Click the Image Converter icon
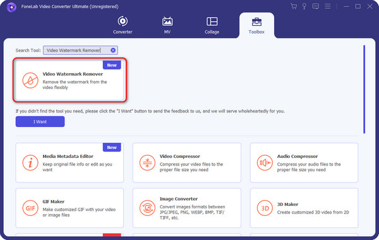 [147, 208]
